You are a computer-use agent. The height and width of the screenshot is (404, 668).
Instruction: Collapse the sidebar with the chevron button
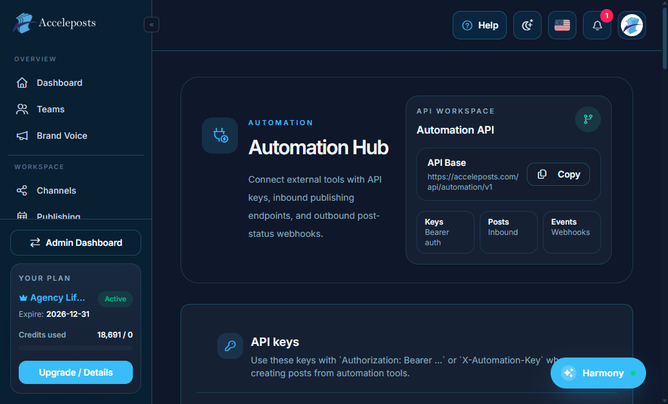click(x=152, y=25)
